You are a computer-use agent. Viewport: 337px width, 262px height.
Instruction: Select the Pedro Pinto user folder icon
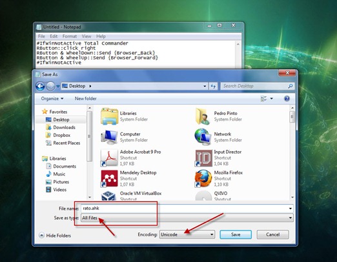tap(203, 116)
